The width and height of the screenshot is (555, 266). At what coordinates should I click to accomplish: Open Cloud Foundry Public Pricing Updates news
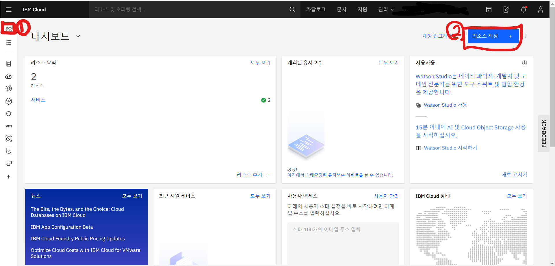point(78,239)
